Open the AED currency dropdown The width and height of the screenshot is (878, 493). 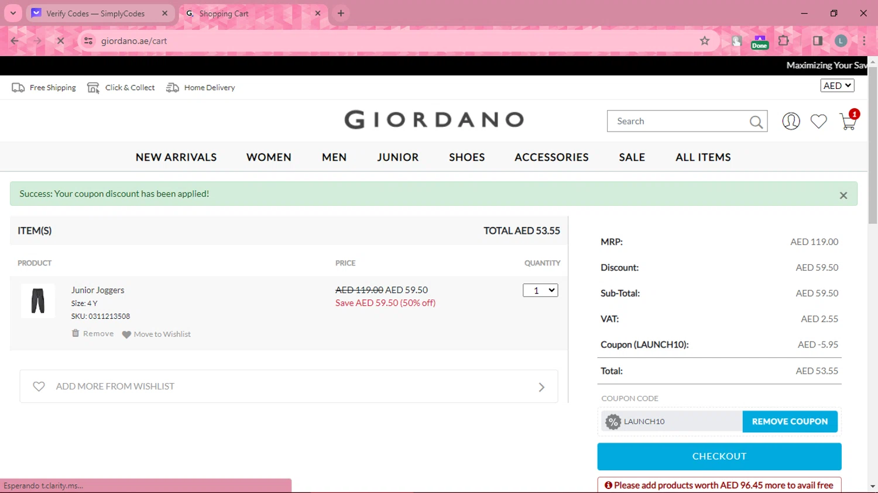point(837,85)
